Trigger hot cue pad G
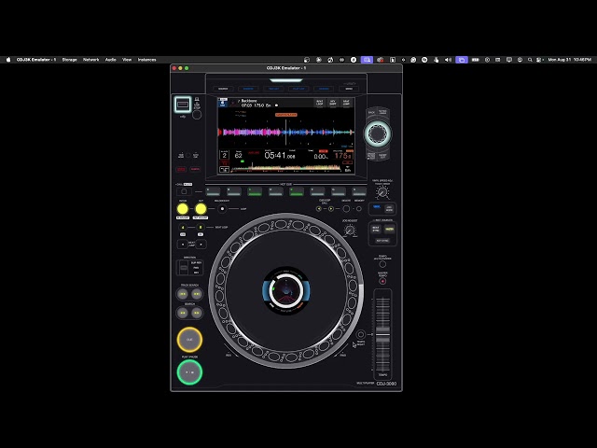The image size is (597, 448). pos(338,191)
